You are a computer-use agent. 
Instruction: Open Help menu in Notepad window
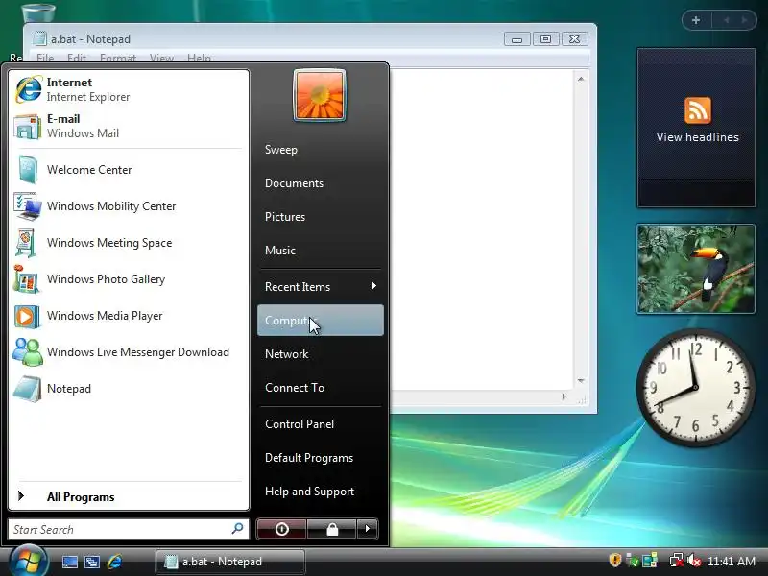click(199, 58)
